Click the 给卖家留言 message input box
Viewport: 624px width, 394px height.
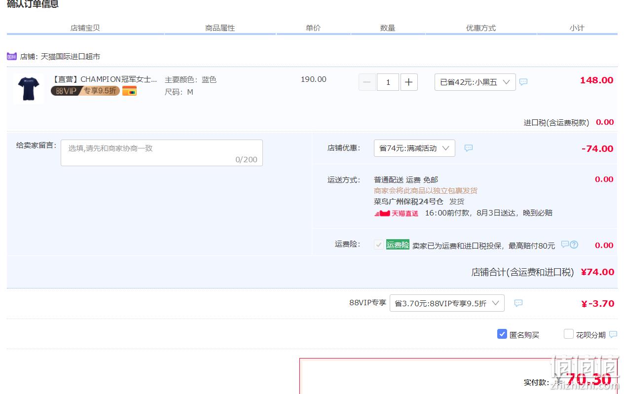(x=162, y=153)
